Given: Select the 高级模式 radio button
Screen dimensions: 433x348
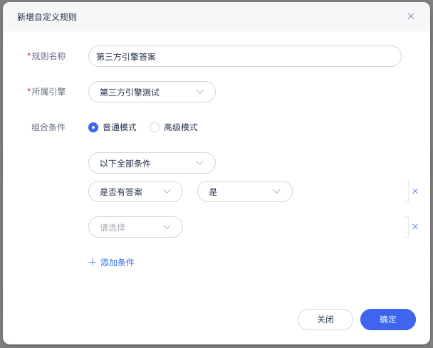Looking at the screenshot, I should pyautogui.click(x=155, y=127).
